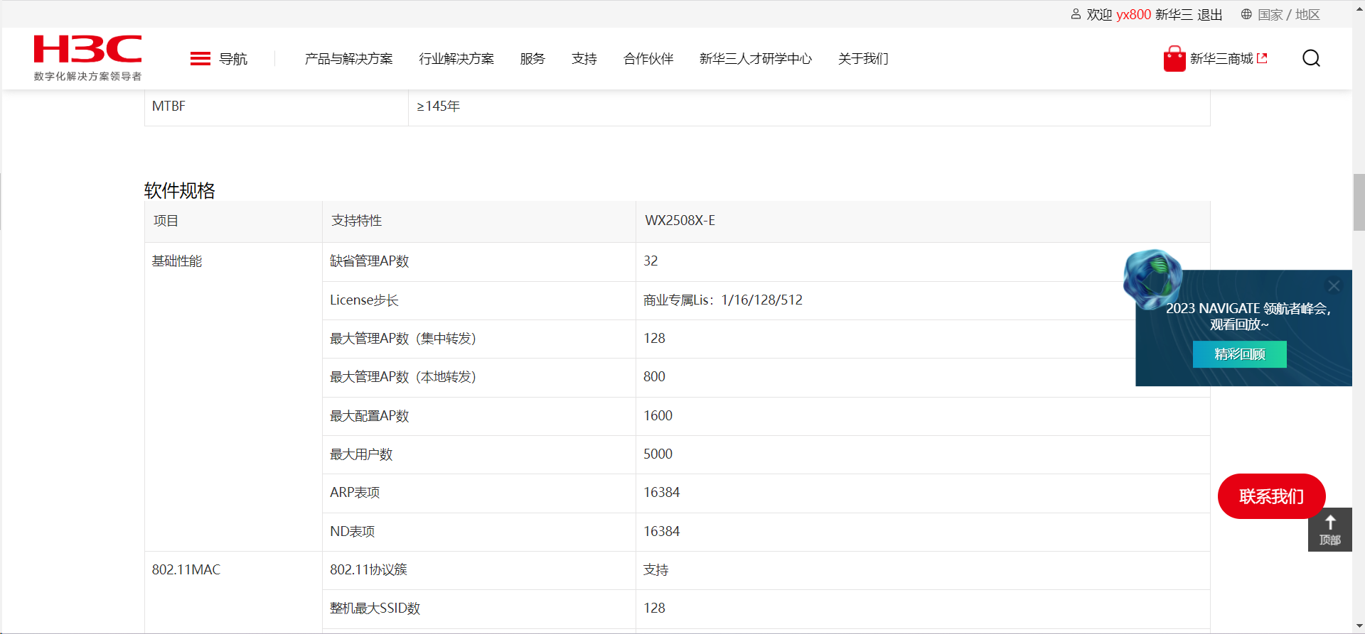Screen dimensions: 1365x634
Task: Click the value 1600
Action: (658, 416)
